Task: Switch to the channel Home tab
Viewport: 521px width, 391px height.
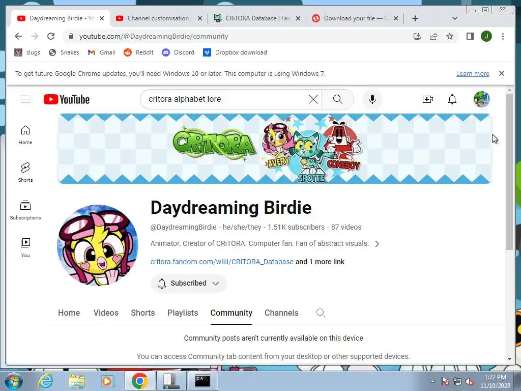Action: (x=69, y=313)
